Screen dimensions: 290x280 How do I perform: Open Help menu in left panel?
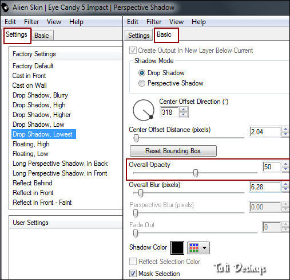tap(76, 22)
